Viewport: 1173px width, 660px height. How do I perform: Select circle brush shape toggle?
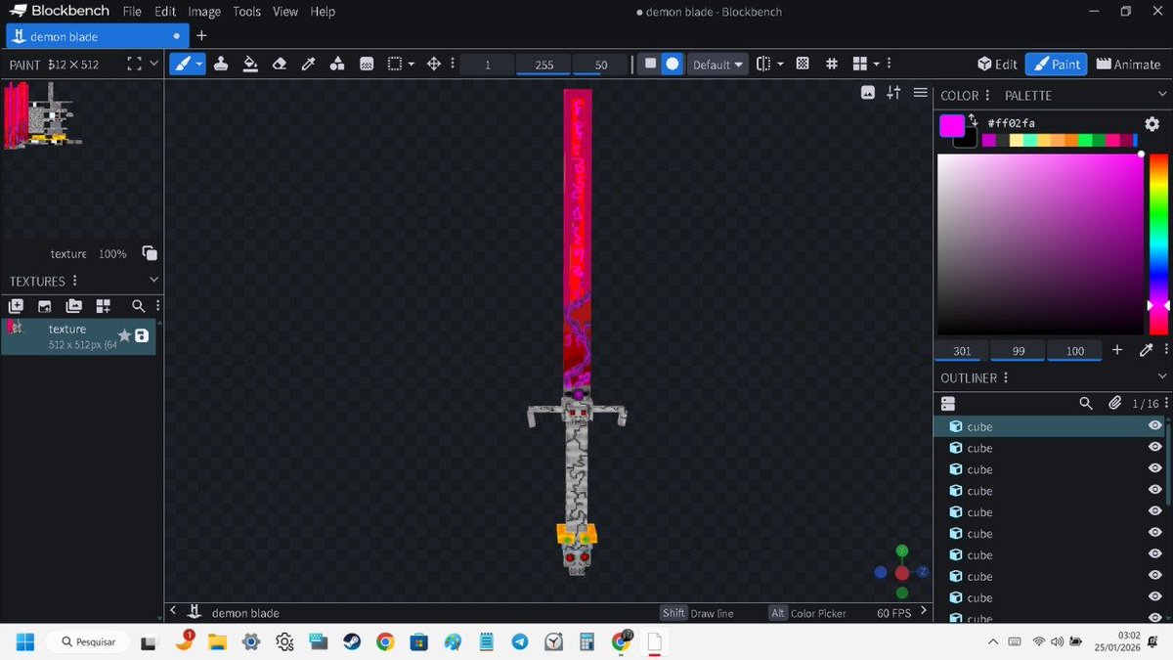(x=673, y=64)
